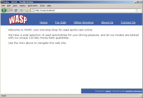Click the Firefox icon in title bar

[x=2, y=2]
